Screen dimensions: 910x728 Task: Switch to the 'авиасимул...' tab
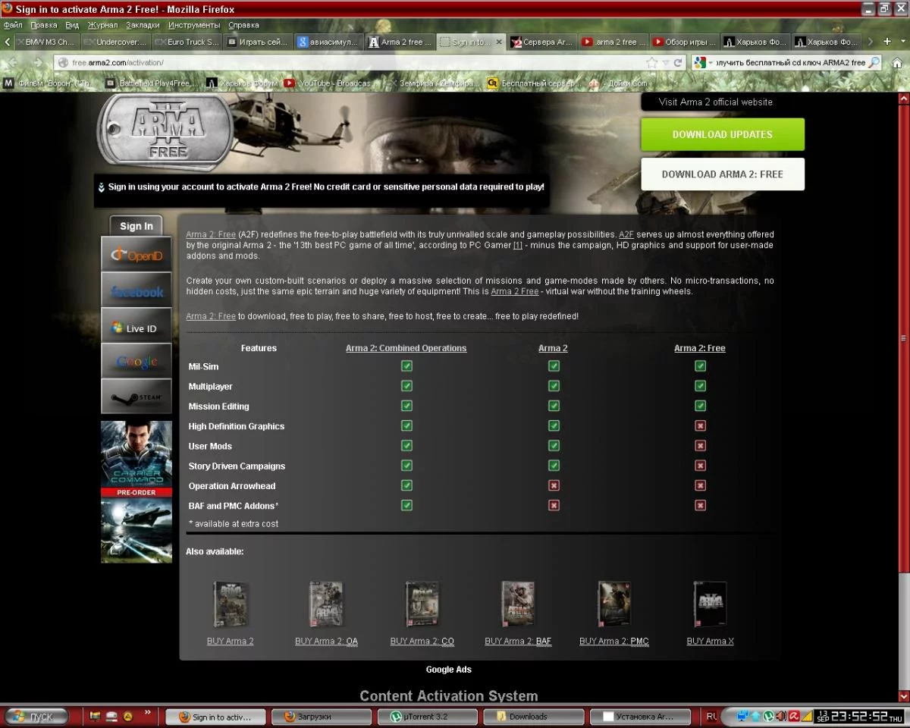click(x=328, y=42)
